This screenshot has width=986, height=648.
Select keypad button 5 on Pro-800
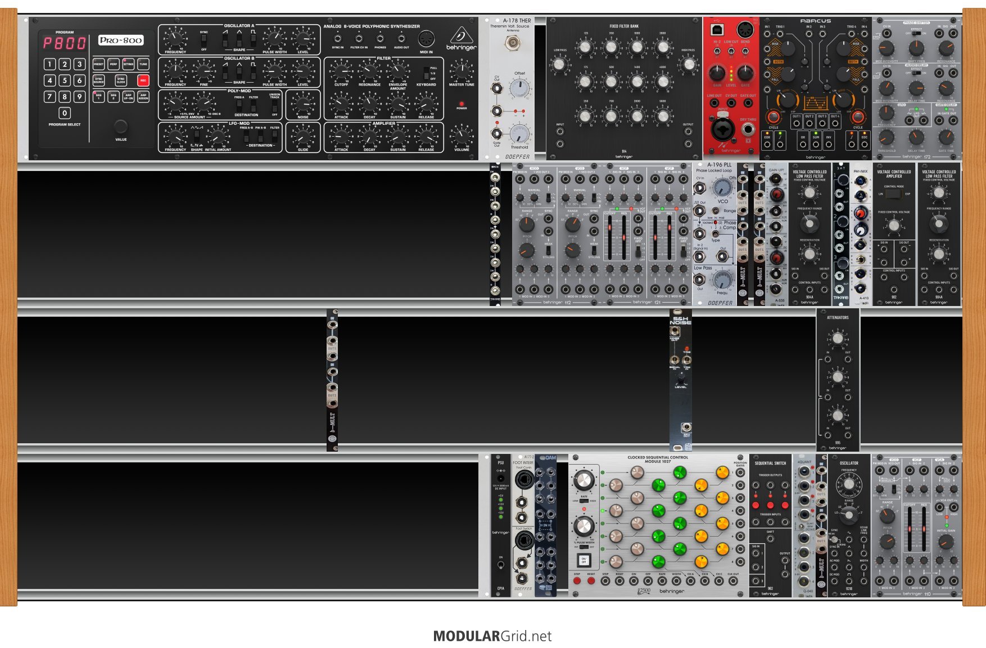point(65,80)
